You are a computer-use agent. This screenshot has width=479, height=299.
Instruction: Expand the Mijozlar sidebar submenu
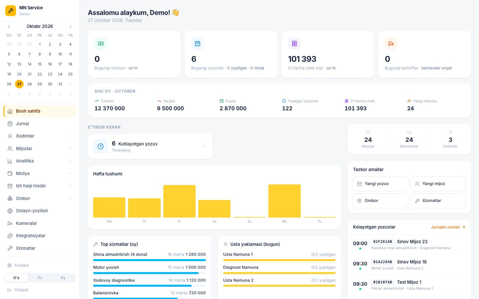pos(70,149)
